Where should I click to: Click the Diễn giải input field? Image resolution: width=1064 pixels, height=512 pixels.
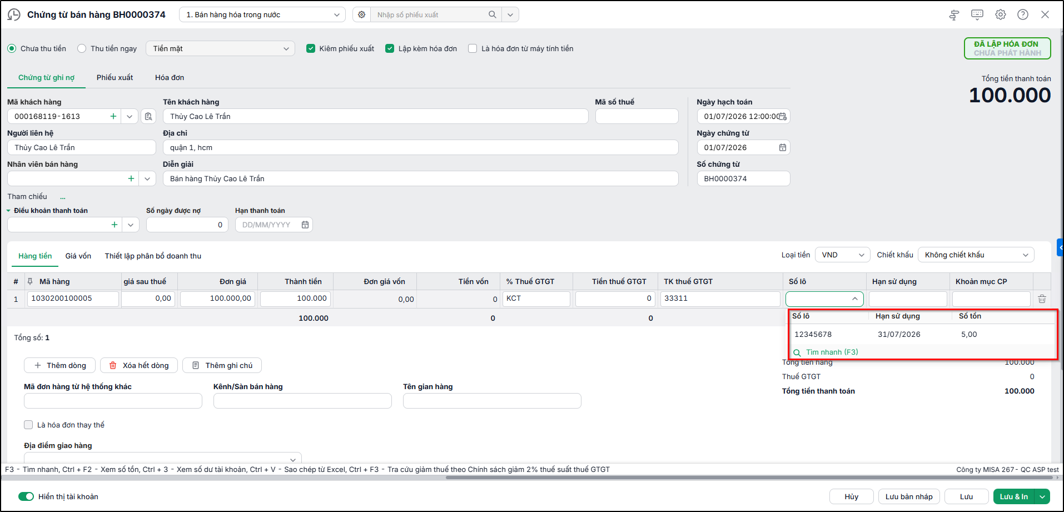(x=420, y=178)
